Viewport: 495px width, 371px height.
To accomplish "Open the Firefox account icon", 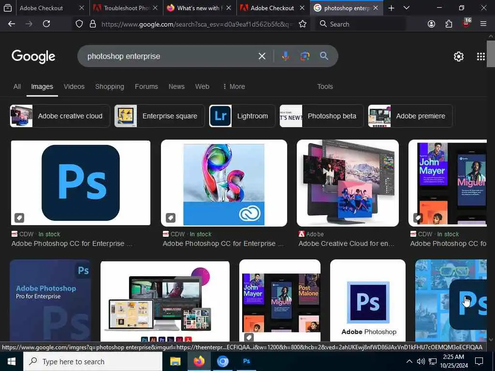I will (x=431, y=24).
